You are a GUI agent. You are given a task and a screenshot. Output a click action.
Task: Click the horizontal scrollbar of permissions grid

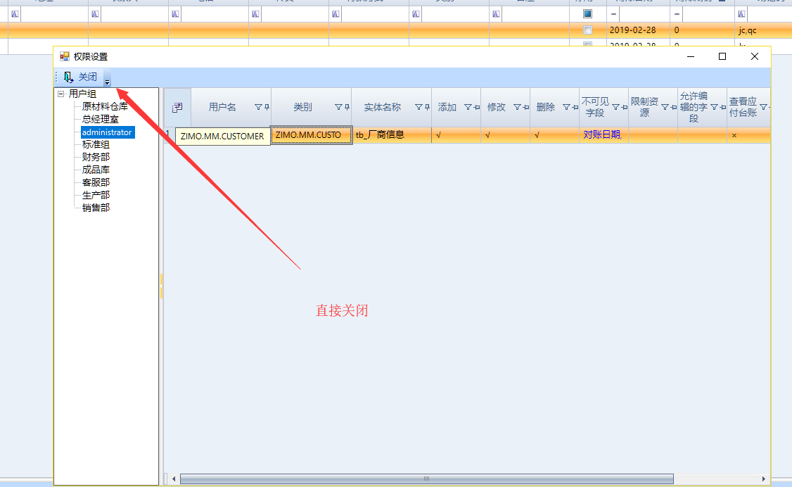coord(426,479)
